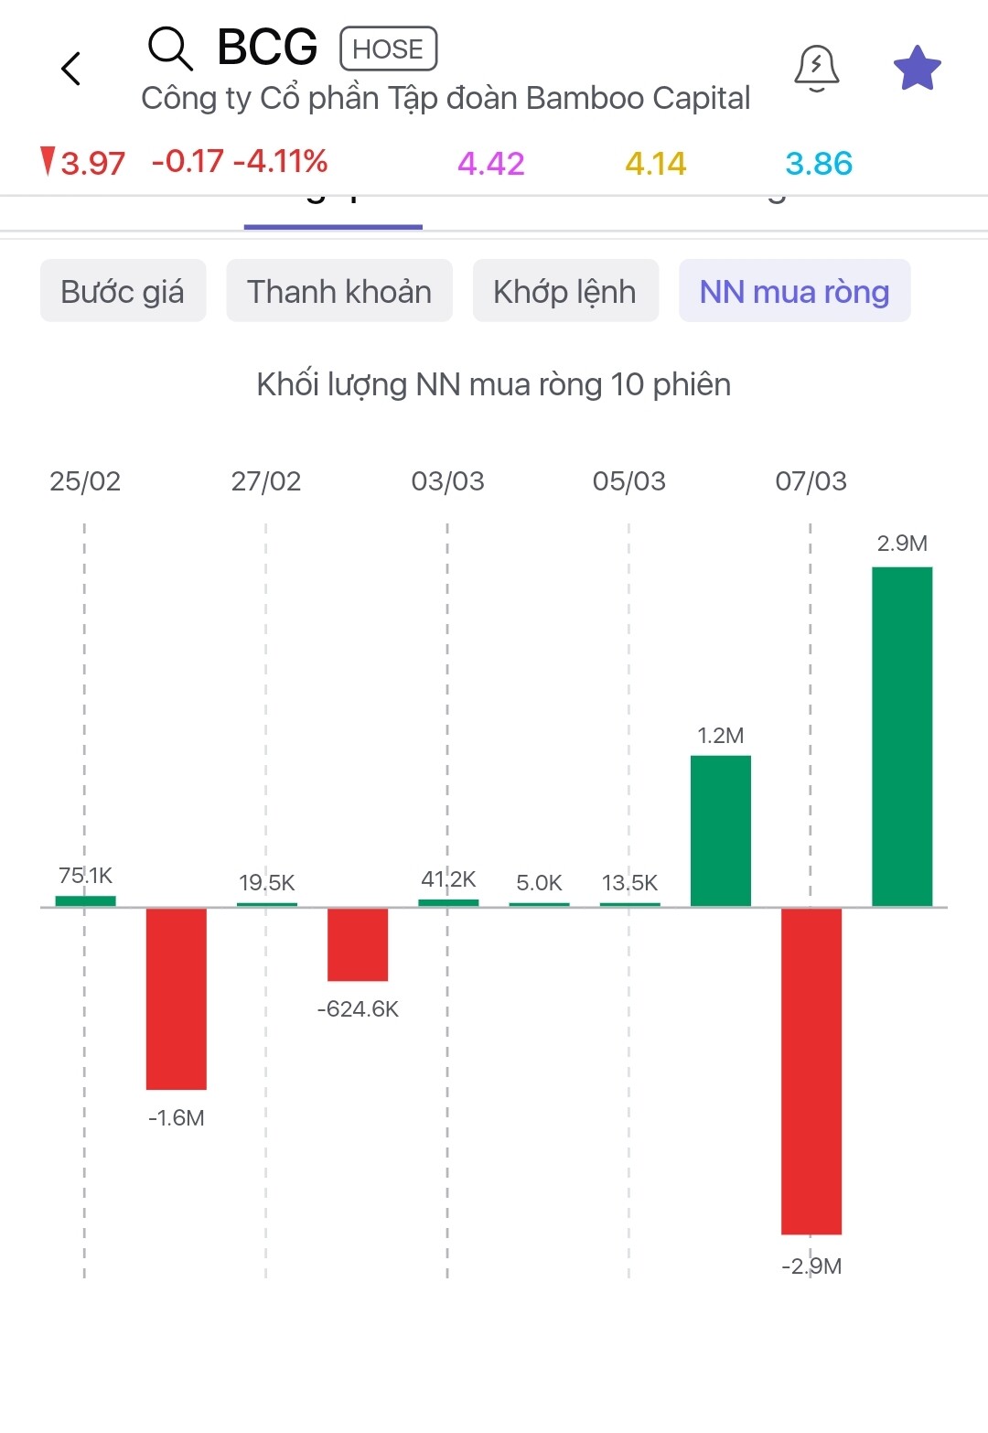Tap the floor price 3.86
Image resolution: width=988 pixels, height=1433 pixels.
pos(819,164)
